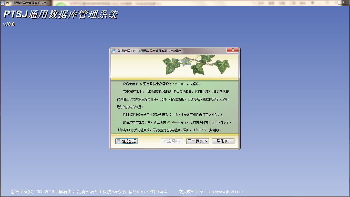The image size is (350, 197).
Task: Click the 普通数据 button
Action: tap(127, 141)
